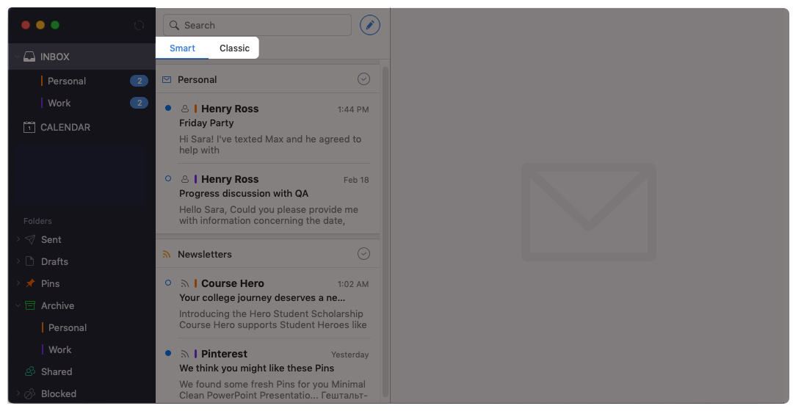Click the Drafts document icon
The image size is (793, 414).
click(x=30, y=261)
